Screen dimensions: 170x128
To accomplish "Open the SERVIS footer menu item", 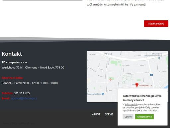I will (109, 114).
